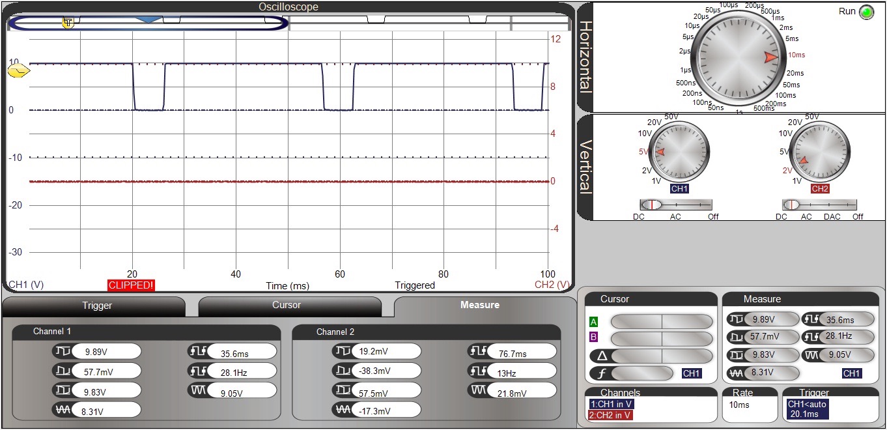The width and height of the screenshot is (887, 430).
Task: Click the Channel 1 panel header
Action: pyautogui.click(x=147, y=332)
